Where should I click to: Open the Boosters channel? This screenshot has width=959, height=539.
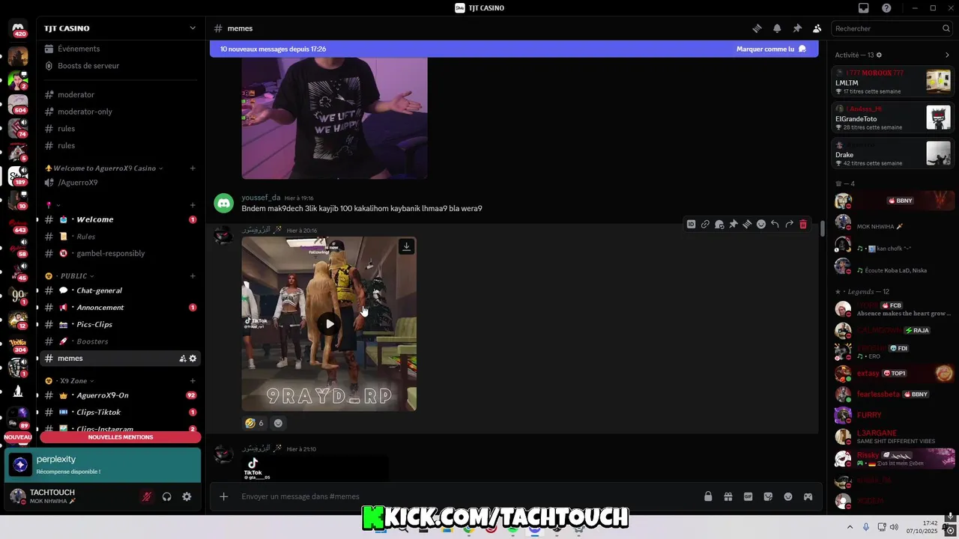(120, 341)
